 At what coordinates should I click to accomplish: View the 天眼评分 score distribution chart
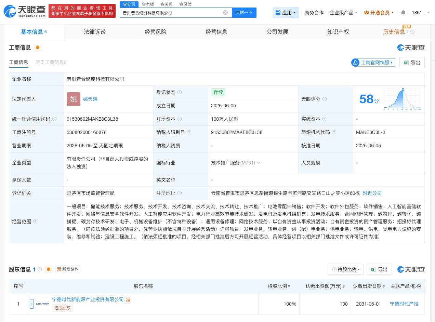coord(402,99)
